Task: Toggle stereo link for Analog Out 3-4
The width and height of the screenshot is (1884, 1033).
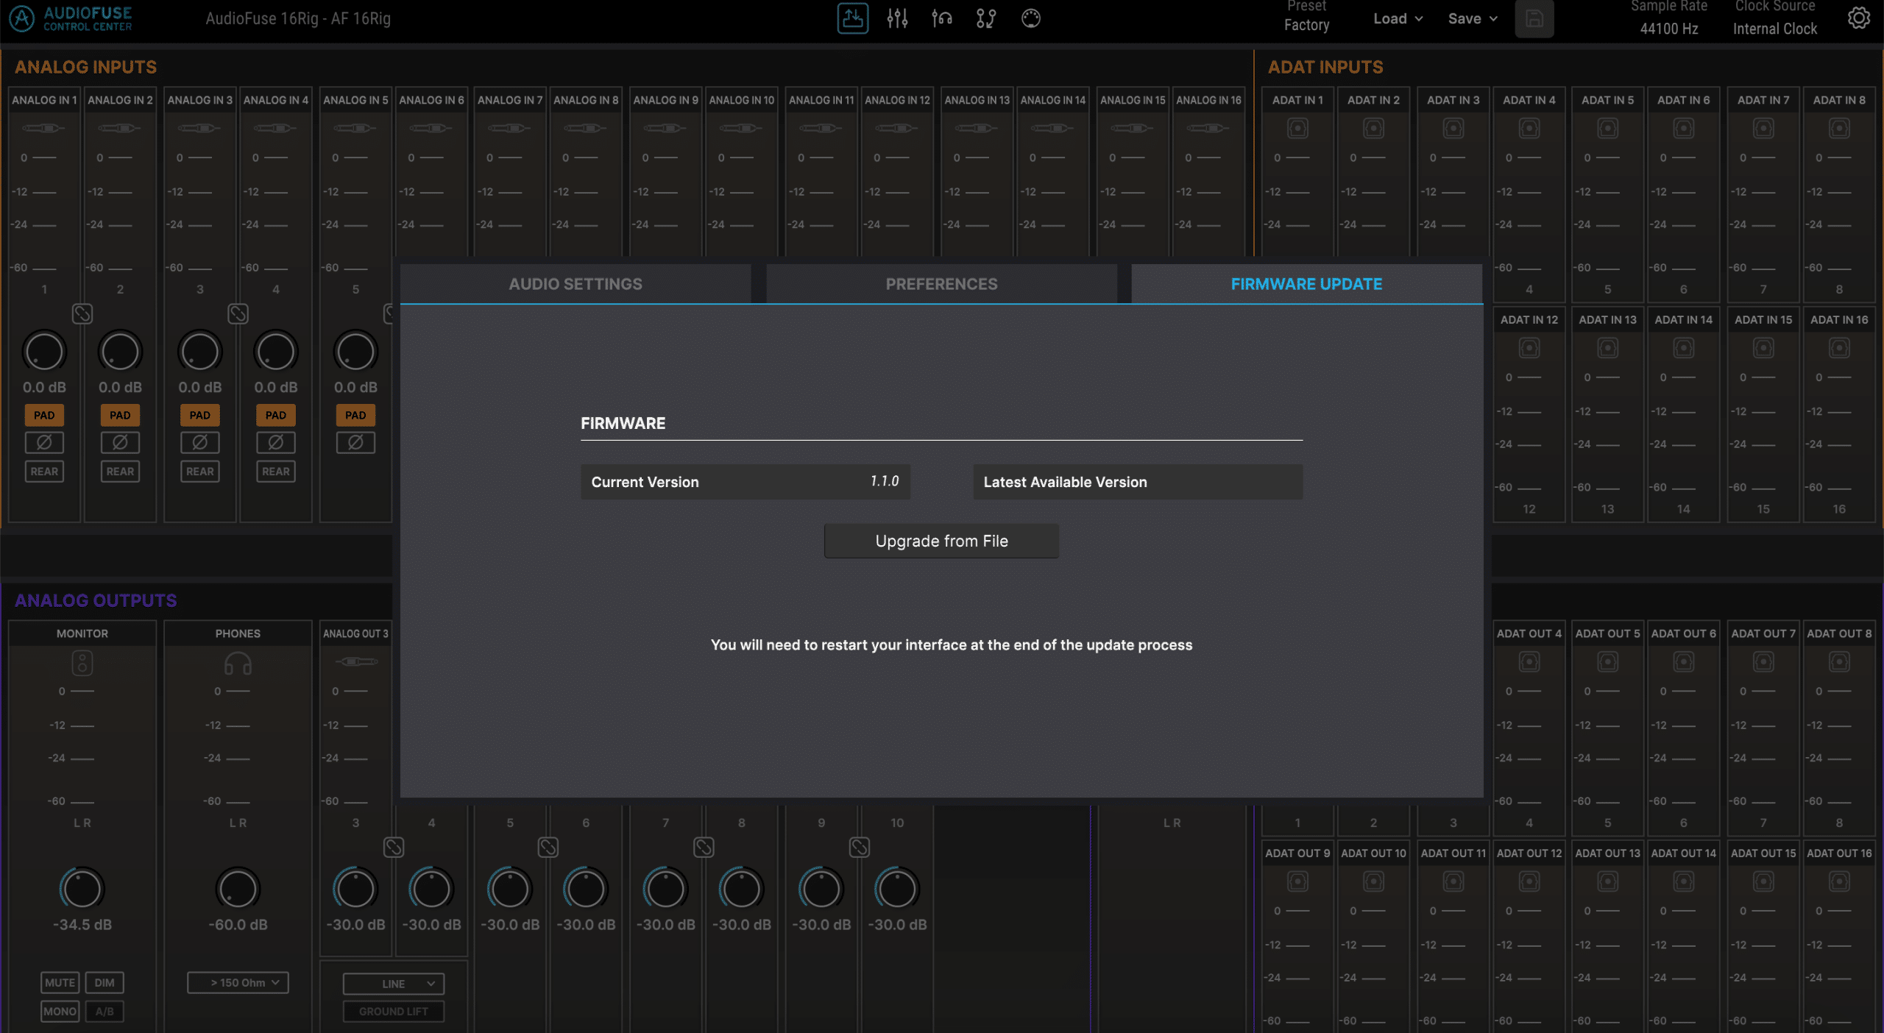Action: pos(394,848)
